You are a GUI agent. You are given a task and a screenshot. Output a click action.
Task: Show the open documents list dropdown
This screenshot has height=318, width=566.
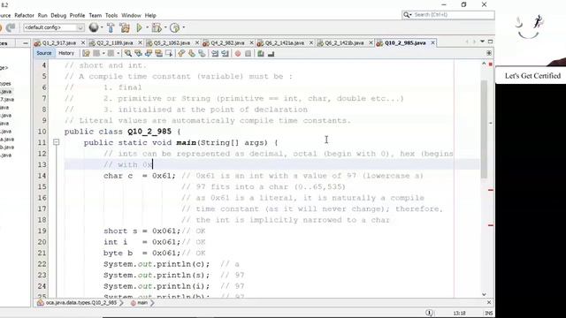482,42
